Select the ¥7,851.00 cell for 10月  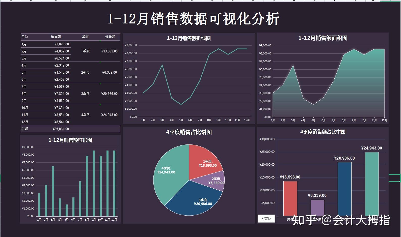coord(62,108)
